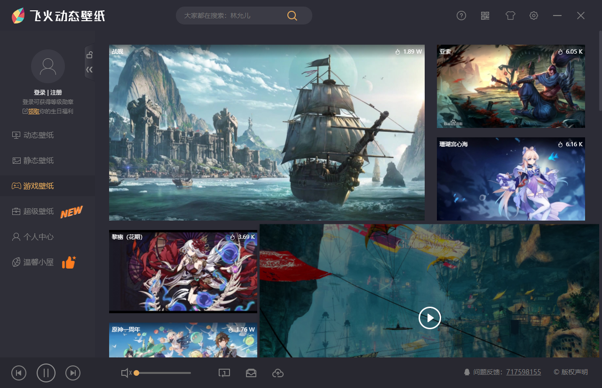Click the thumbs-up icon beside 温馨小屋
602x388 pixels.
pos(69,262)
